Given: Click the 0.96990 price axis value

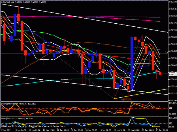Looking at the screenshot, I should click(x=173, y=30).
